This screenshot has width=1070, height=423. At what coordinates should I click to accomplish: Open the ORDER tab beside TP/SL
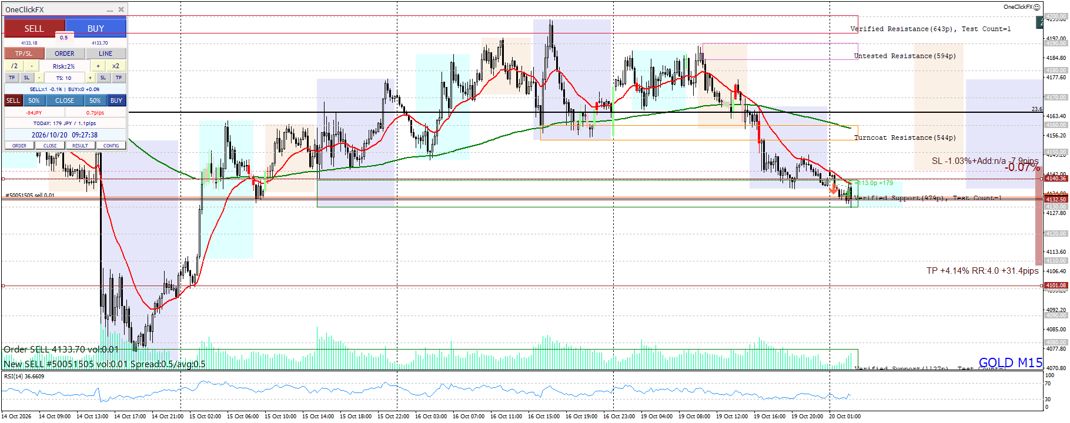click(x=65, y=53)
